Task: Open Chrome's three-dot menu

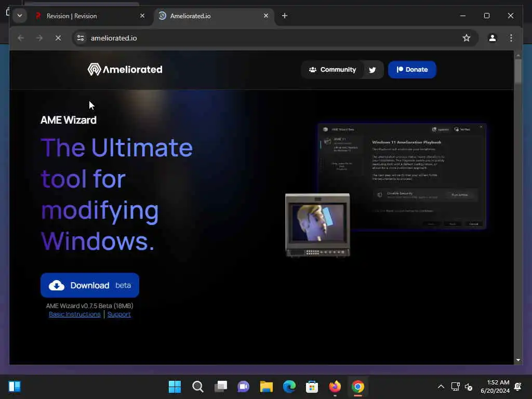Action: (x=511, y=38)
